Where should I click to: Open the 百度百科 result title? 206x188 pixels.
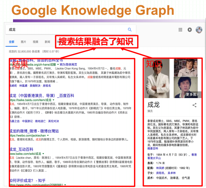42,96
